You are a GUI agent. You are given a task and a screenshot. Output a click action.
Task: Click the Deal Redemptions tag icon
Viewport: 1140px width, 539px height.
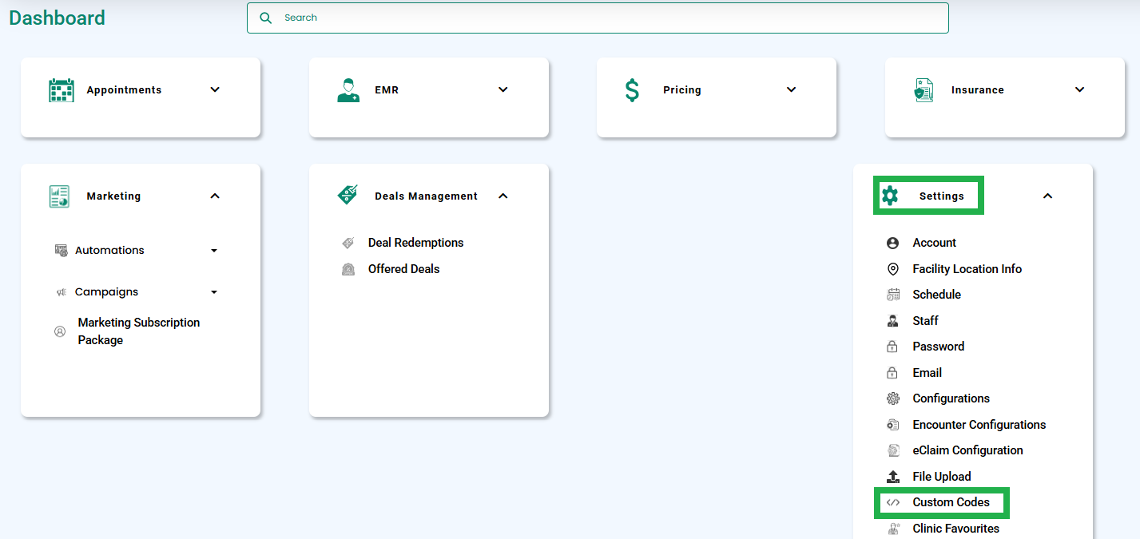[348, 243]
